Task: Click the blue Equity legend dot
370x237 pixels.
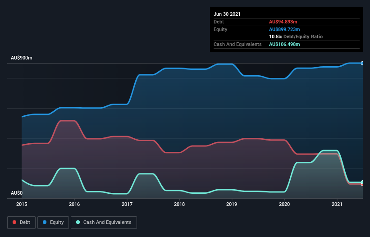Action: point(45,222)
